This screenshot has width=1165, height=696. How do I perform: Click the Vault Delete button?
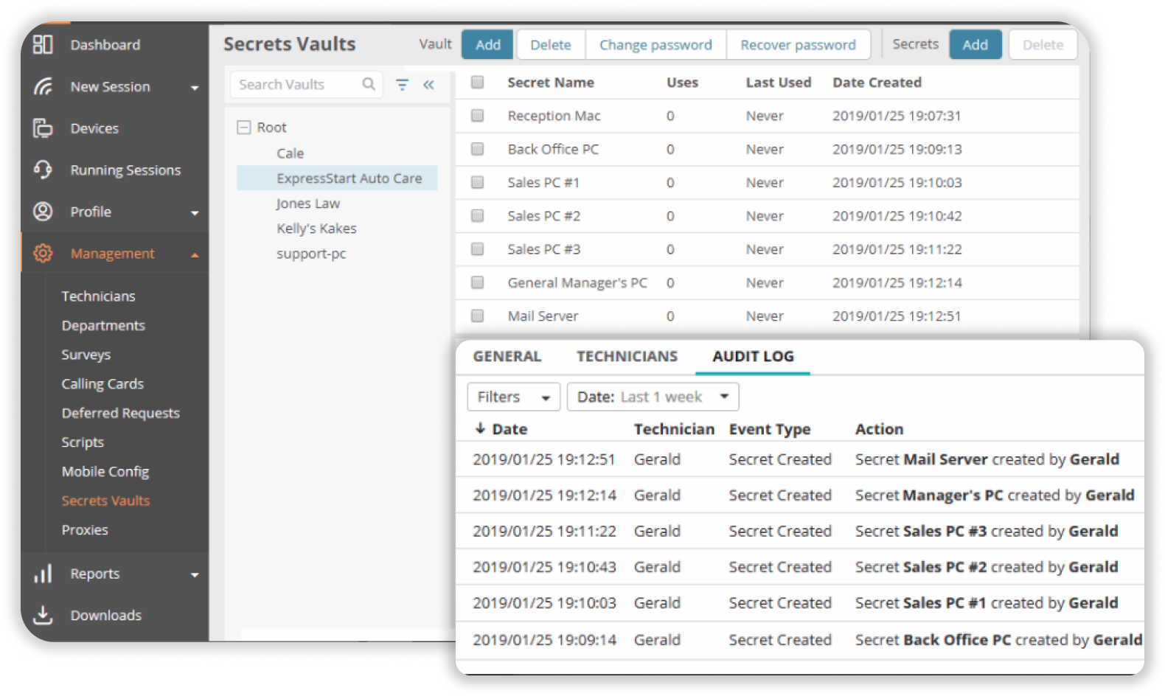point(551,44)
